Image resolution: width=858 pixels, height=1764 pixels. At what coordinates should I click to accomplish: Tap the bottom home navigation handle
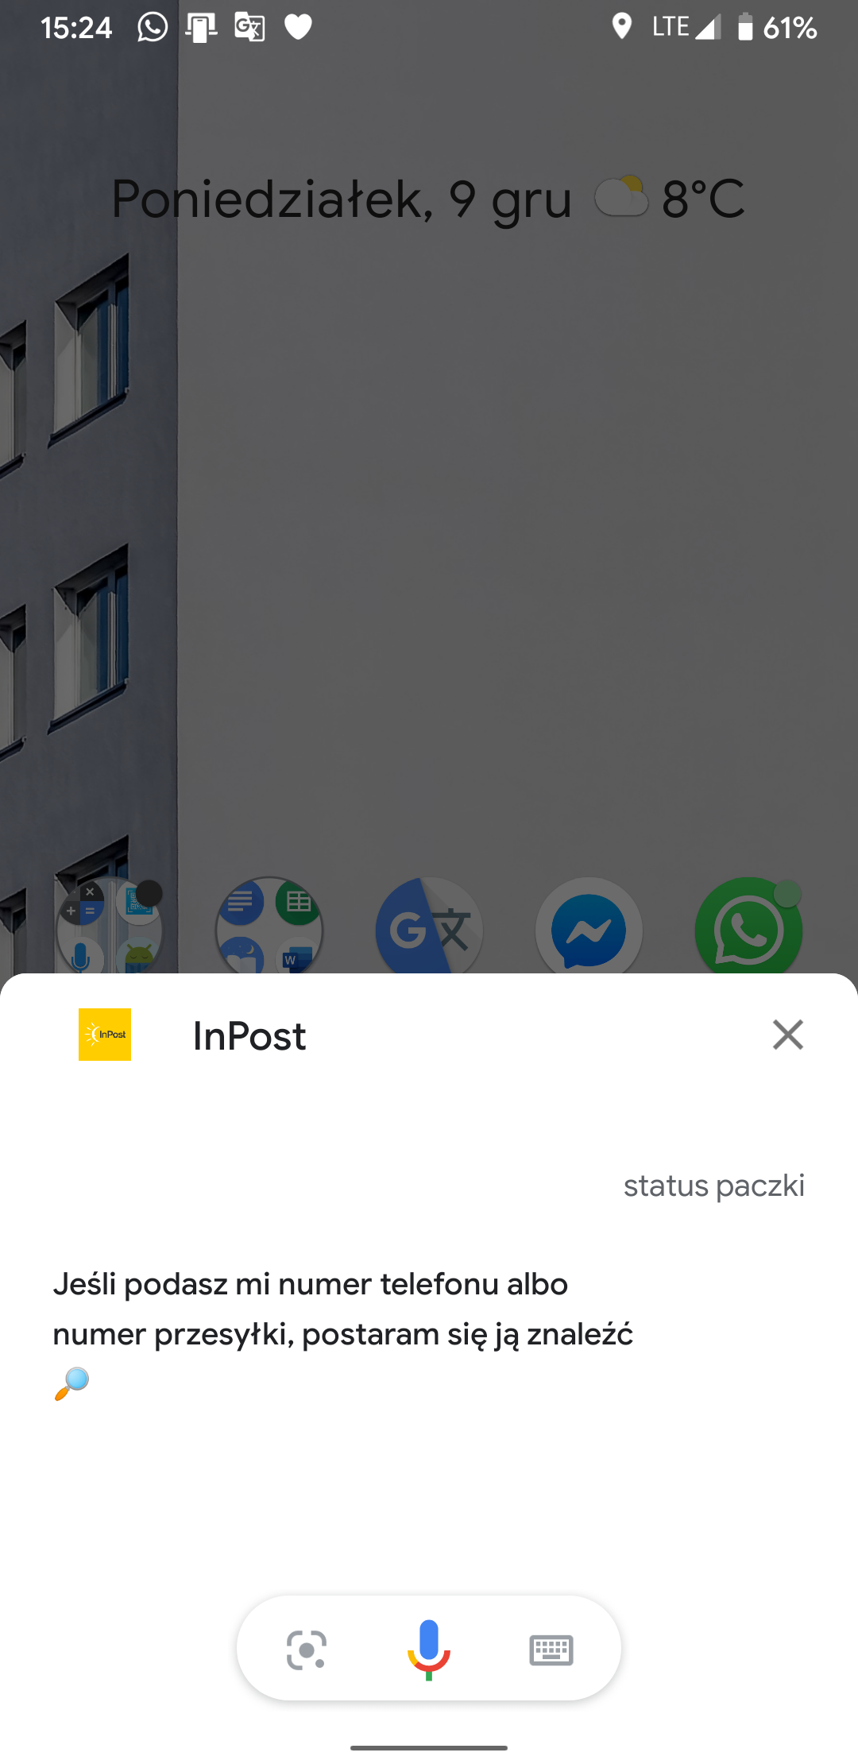[x=429, y=1747]
